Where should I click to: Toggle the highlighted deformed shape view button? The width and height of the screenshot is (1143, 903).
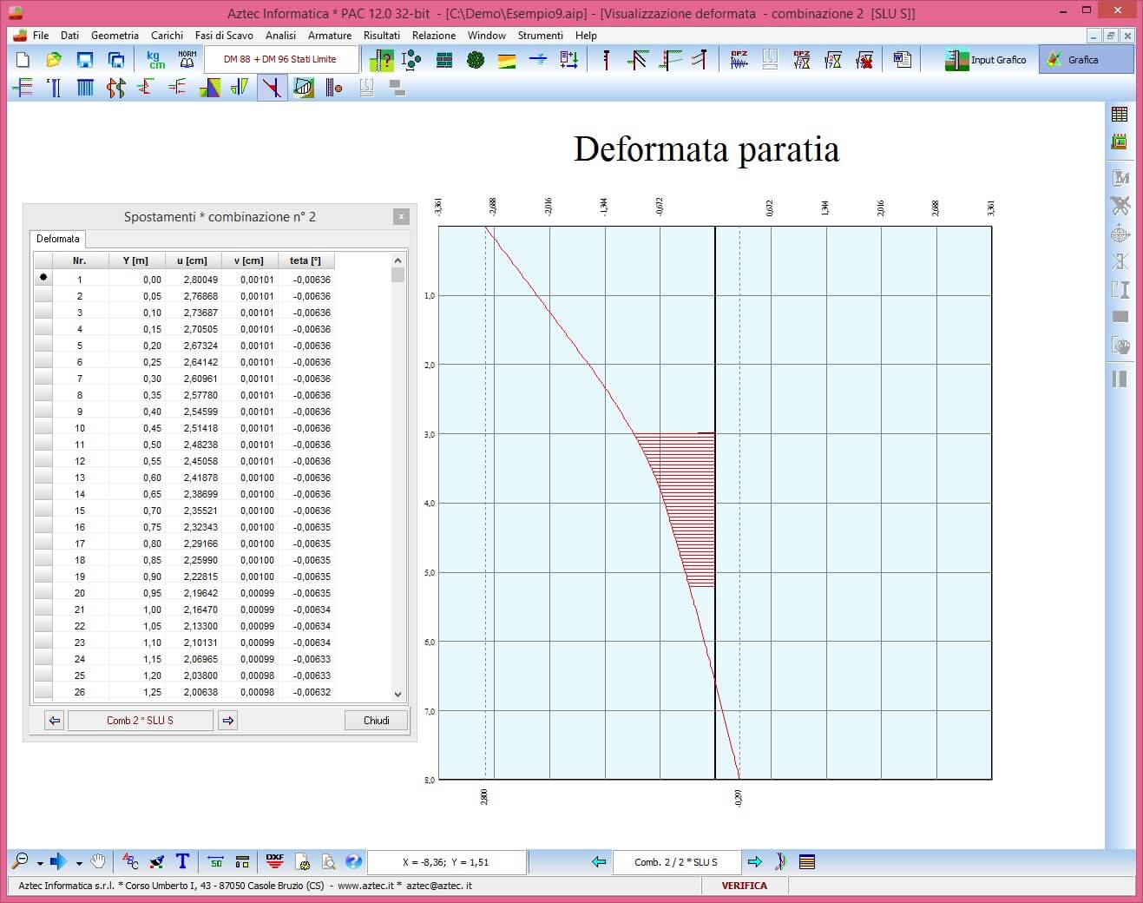pos(273,88)
